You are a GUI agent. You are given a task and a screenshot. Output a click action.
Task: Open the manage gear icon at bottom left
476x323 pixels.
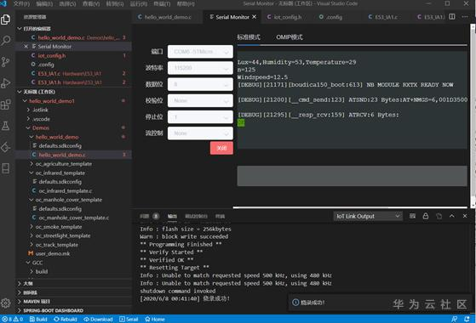click(x=6, y=303)
